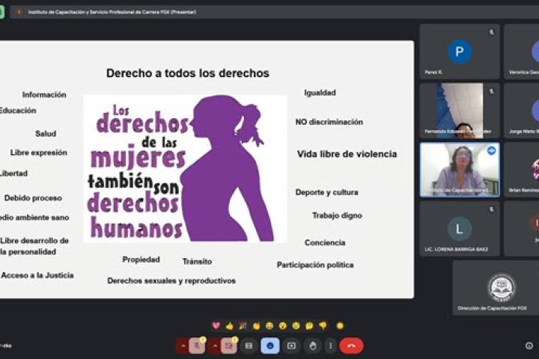The width and height of the screenshot is (539, 359).
Task: Unmute the microphone button
Action: (x=198, y=346)
